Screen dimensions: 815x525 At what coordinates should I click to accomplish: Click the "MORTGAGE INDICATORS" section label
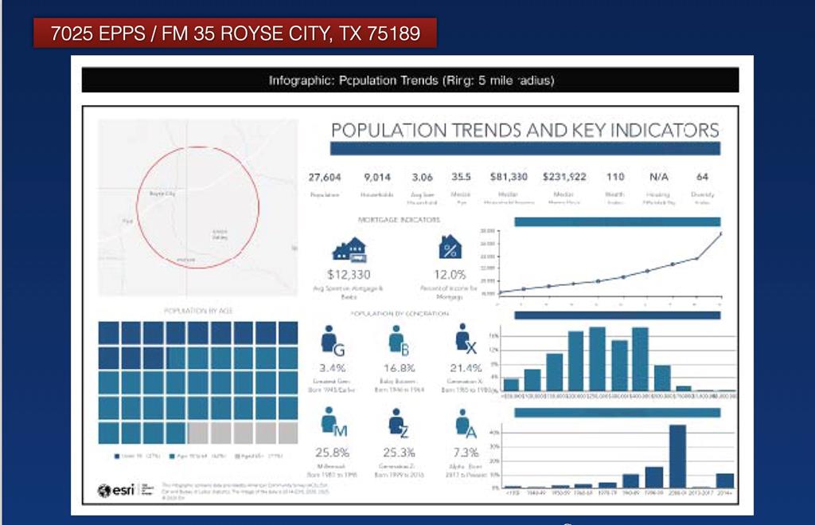pos(400,220)
